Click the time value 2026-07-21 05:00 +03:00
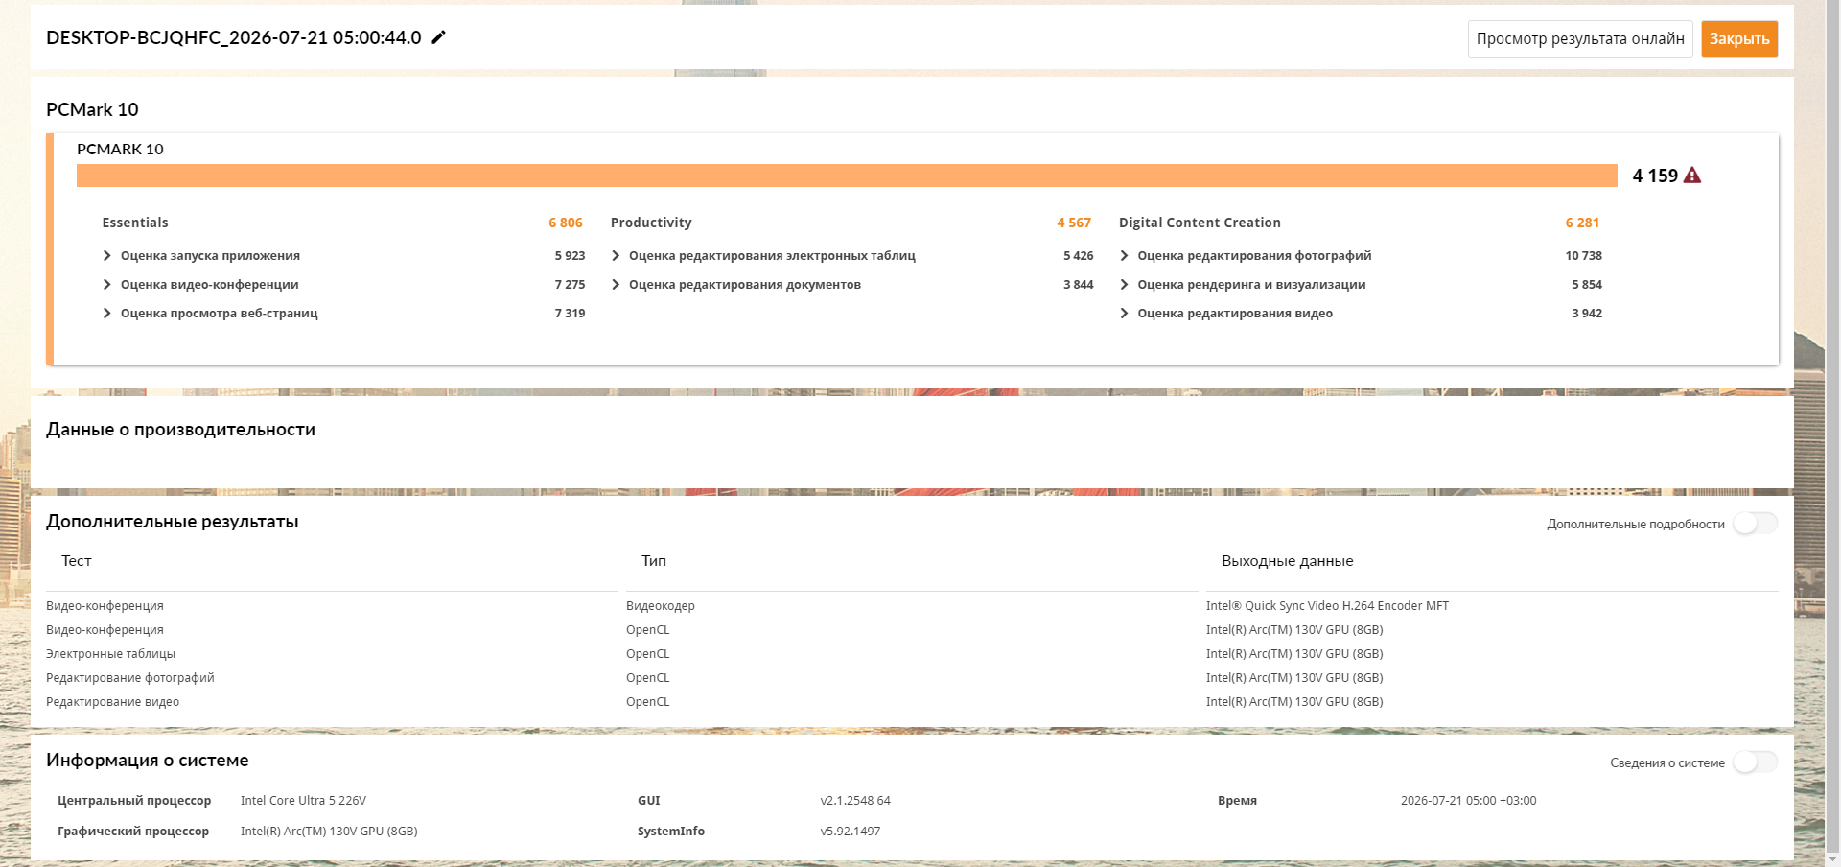 [1468, 801]
